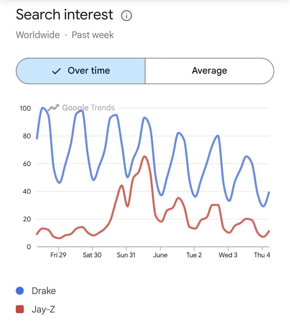Click the red Jay-Z legend square

20,309
